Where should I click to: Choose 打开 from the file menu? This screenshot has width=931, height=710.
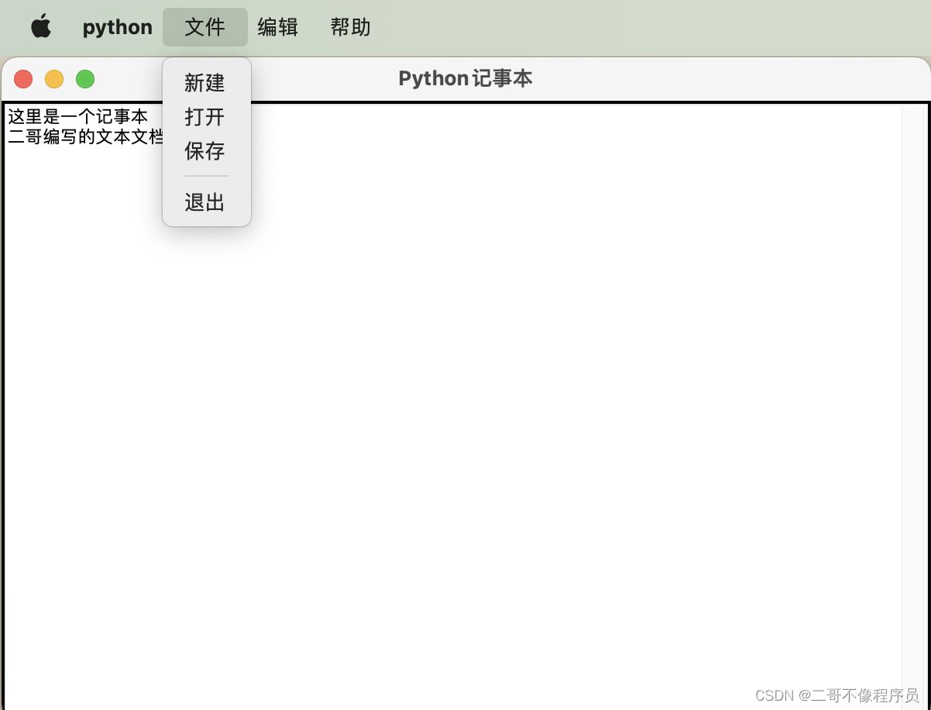pyautogui.click(x=206, y=117)
